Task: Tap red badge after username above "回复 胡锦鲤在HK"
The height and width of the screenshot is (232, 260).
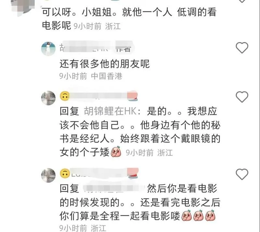Action: [132, 96]
